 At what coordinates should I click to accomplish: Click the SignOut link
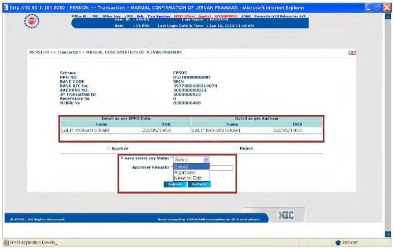tap(205, 16)
